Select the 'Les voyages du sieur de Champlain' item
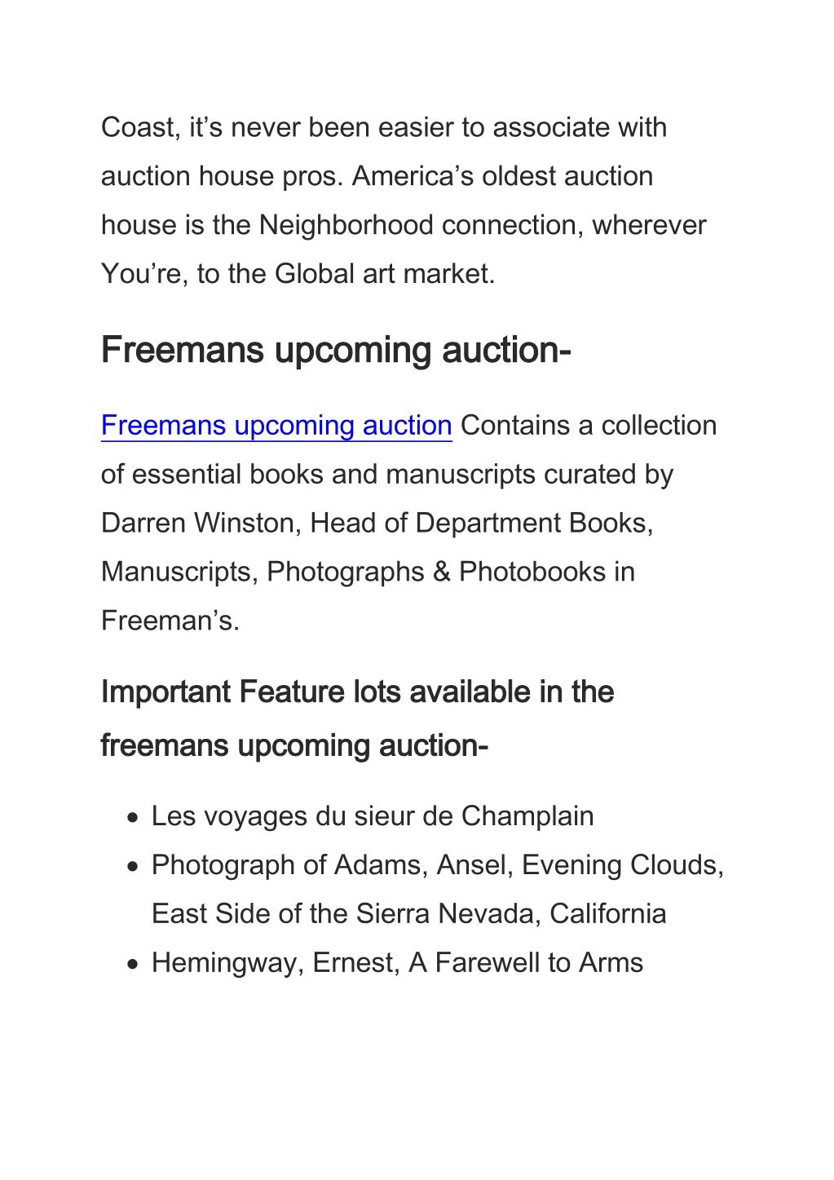Viewport: 834px width, 1180px height. [x=373, y=816]
